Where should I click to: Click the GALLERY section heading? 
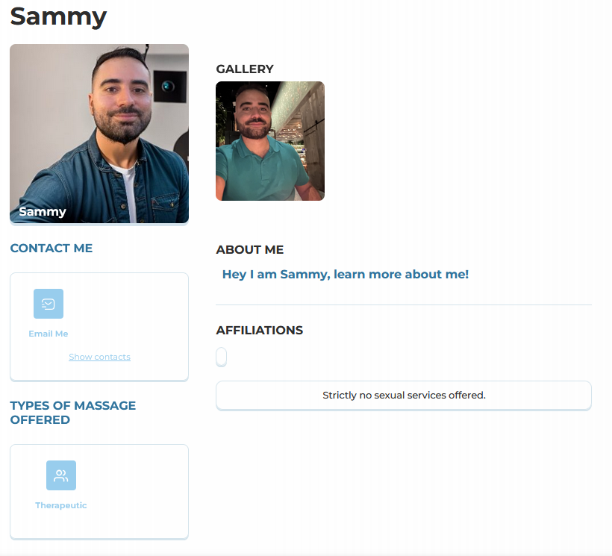tap(245, 69)
